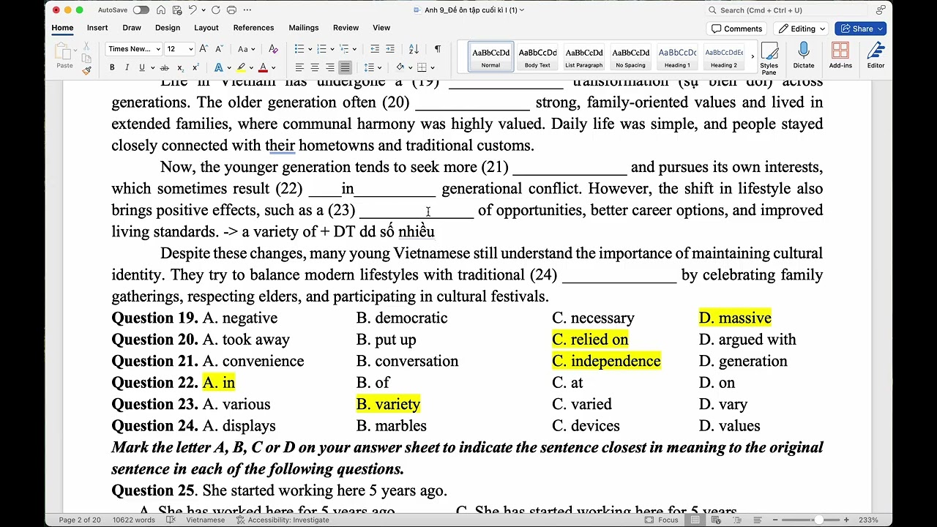937x527 pixels.
Task: Switch to the Insert tab
Action: pos(97,28)
